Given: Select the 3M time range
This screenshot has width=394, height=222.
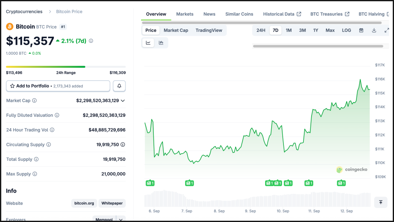Looking at the screenshot, I should coord(302,31).
